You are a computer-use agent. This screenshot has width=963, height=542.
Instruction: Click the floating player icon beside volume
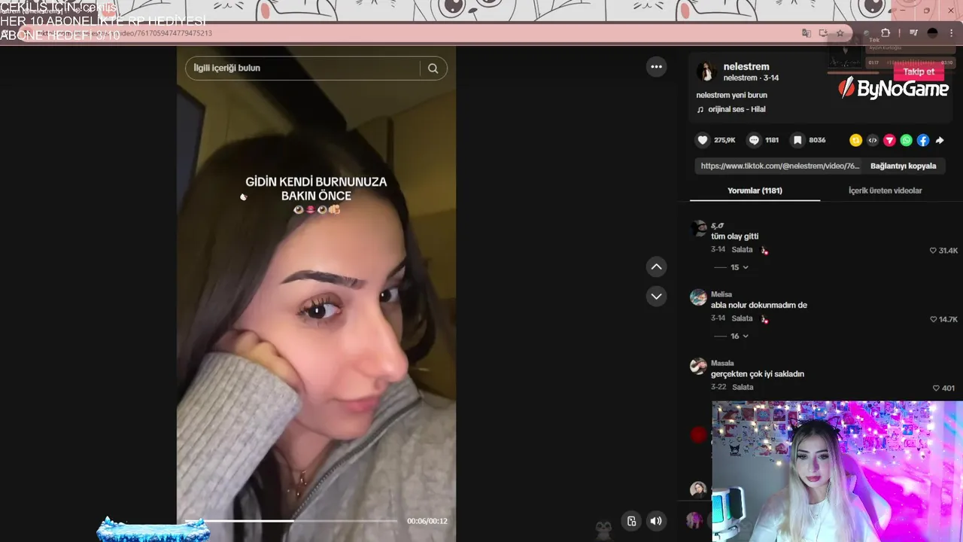[631, 521]
